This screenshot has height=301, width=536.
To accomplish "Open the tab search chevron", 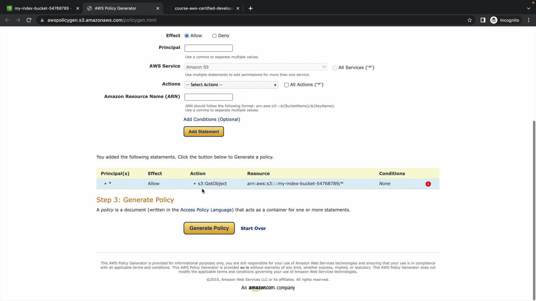I will [528, 8].
